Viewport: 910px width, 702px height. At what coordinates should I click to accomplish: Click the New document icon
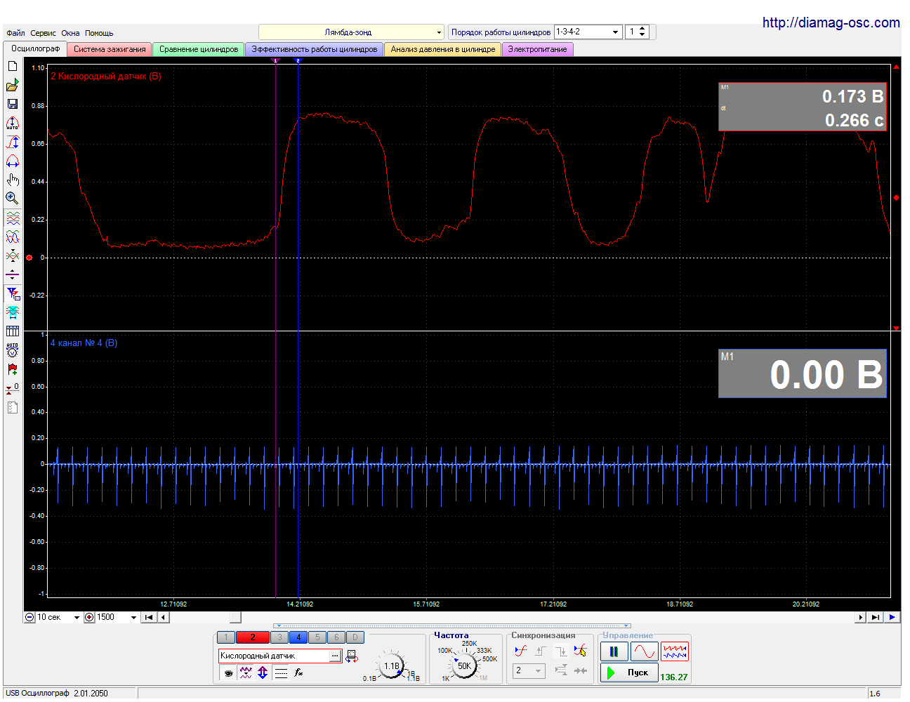click(13, 66)
